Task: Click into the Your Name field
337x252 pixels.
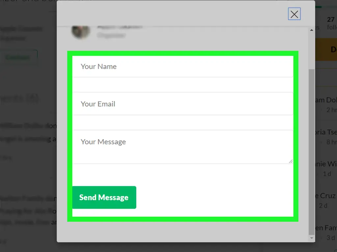Action: pos(182,67)
